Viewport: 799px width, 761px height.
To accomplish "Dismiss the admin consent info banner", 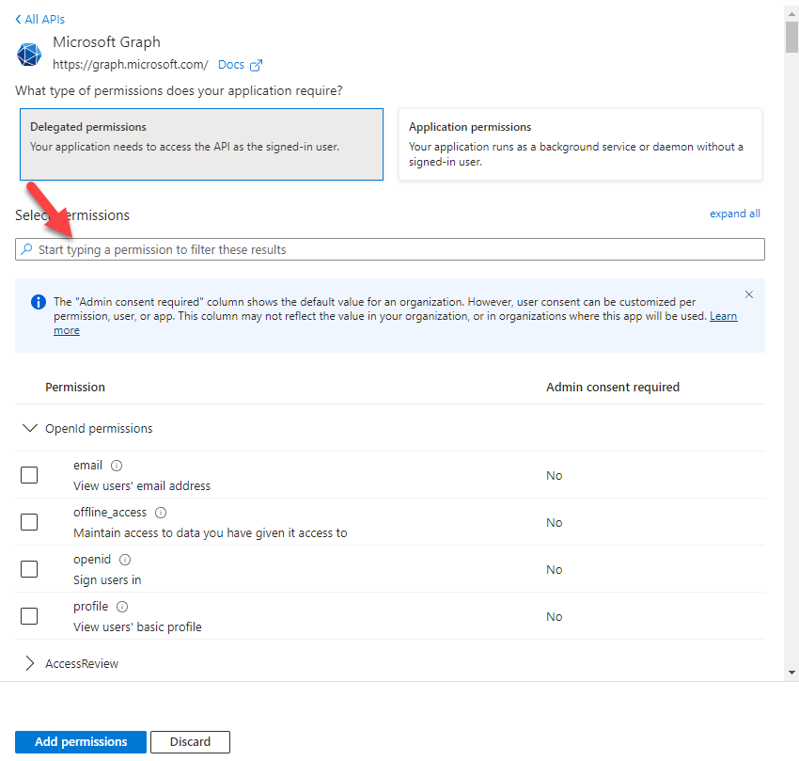I will [x=748, y=294].
